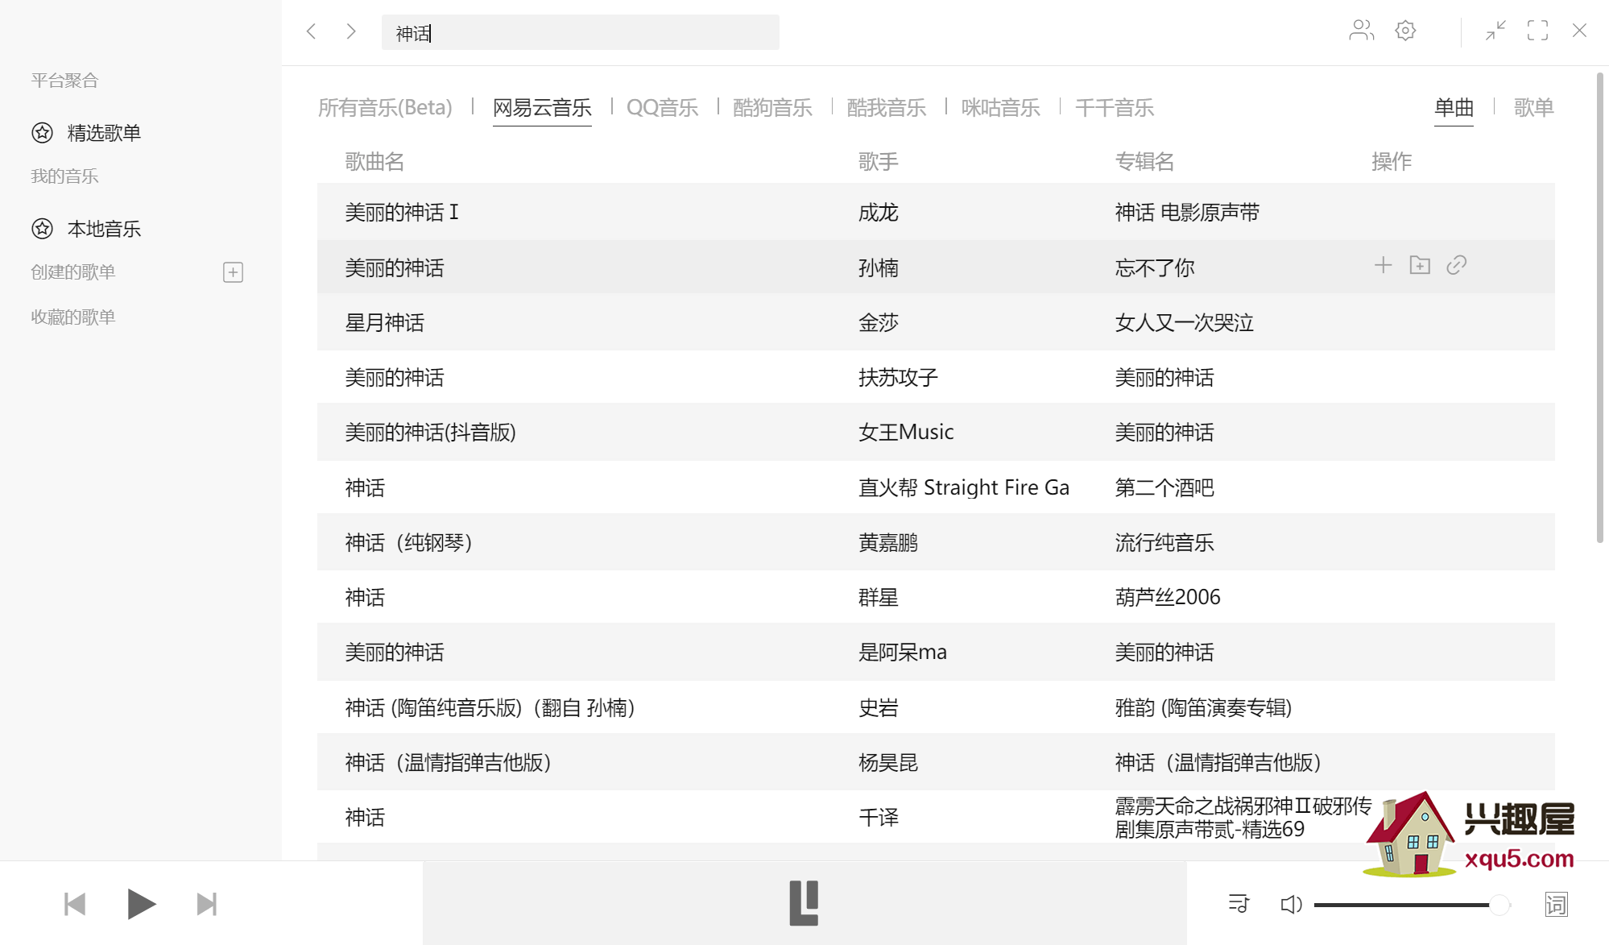Click artist 孙楠

click(878, 267)
